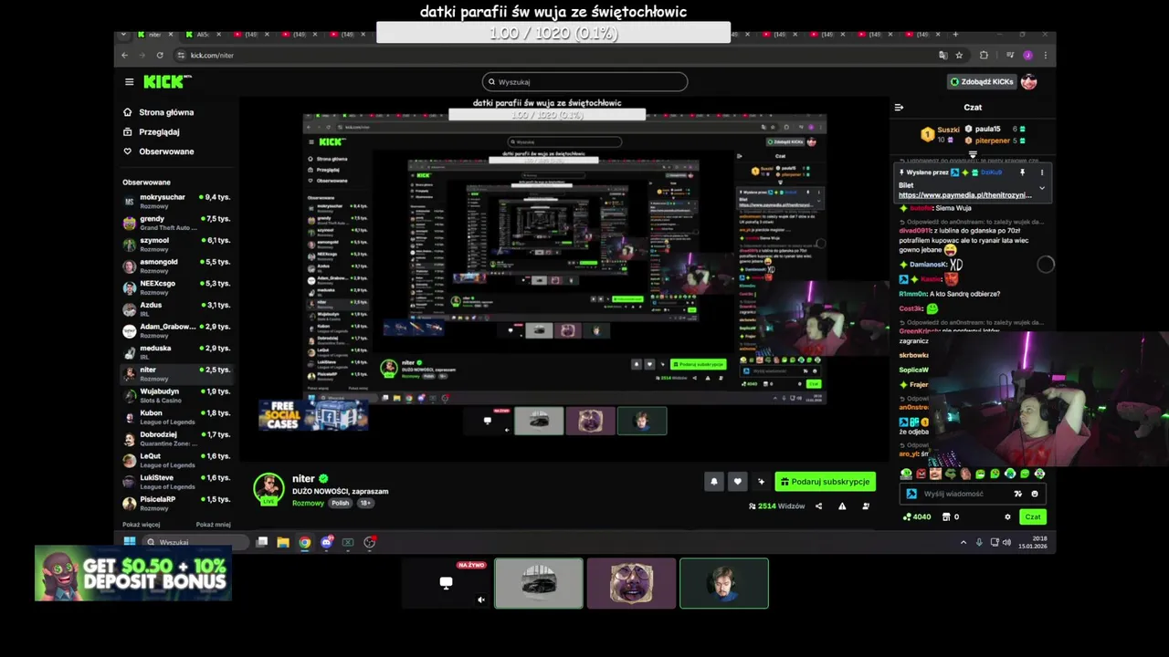This screenshot has height=657, width=1169.
Task: Open Adam_Grabow channel in followed list
Action: coord(176,330)
